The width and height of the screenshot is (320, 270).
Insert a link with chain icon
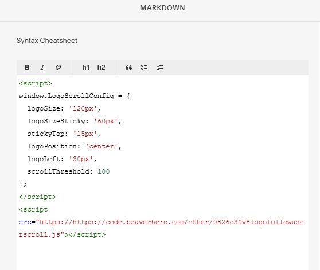[58, 68]
